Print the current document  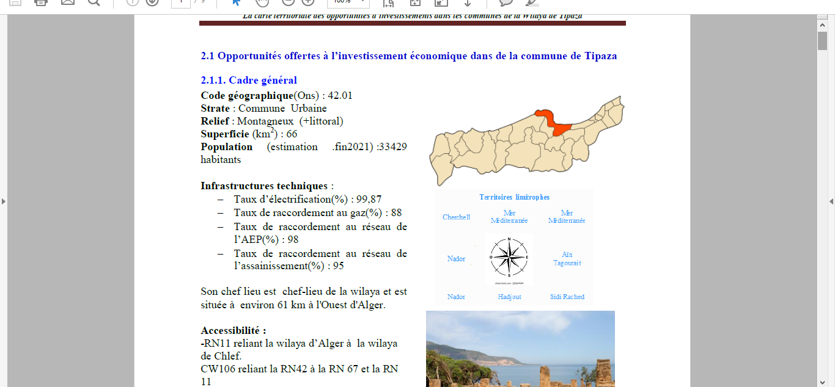[41, 3]
